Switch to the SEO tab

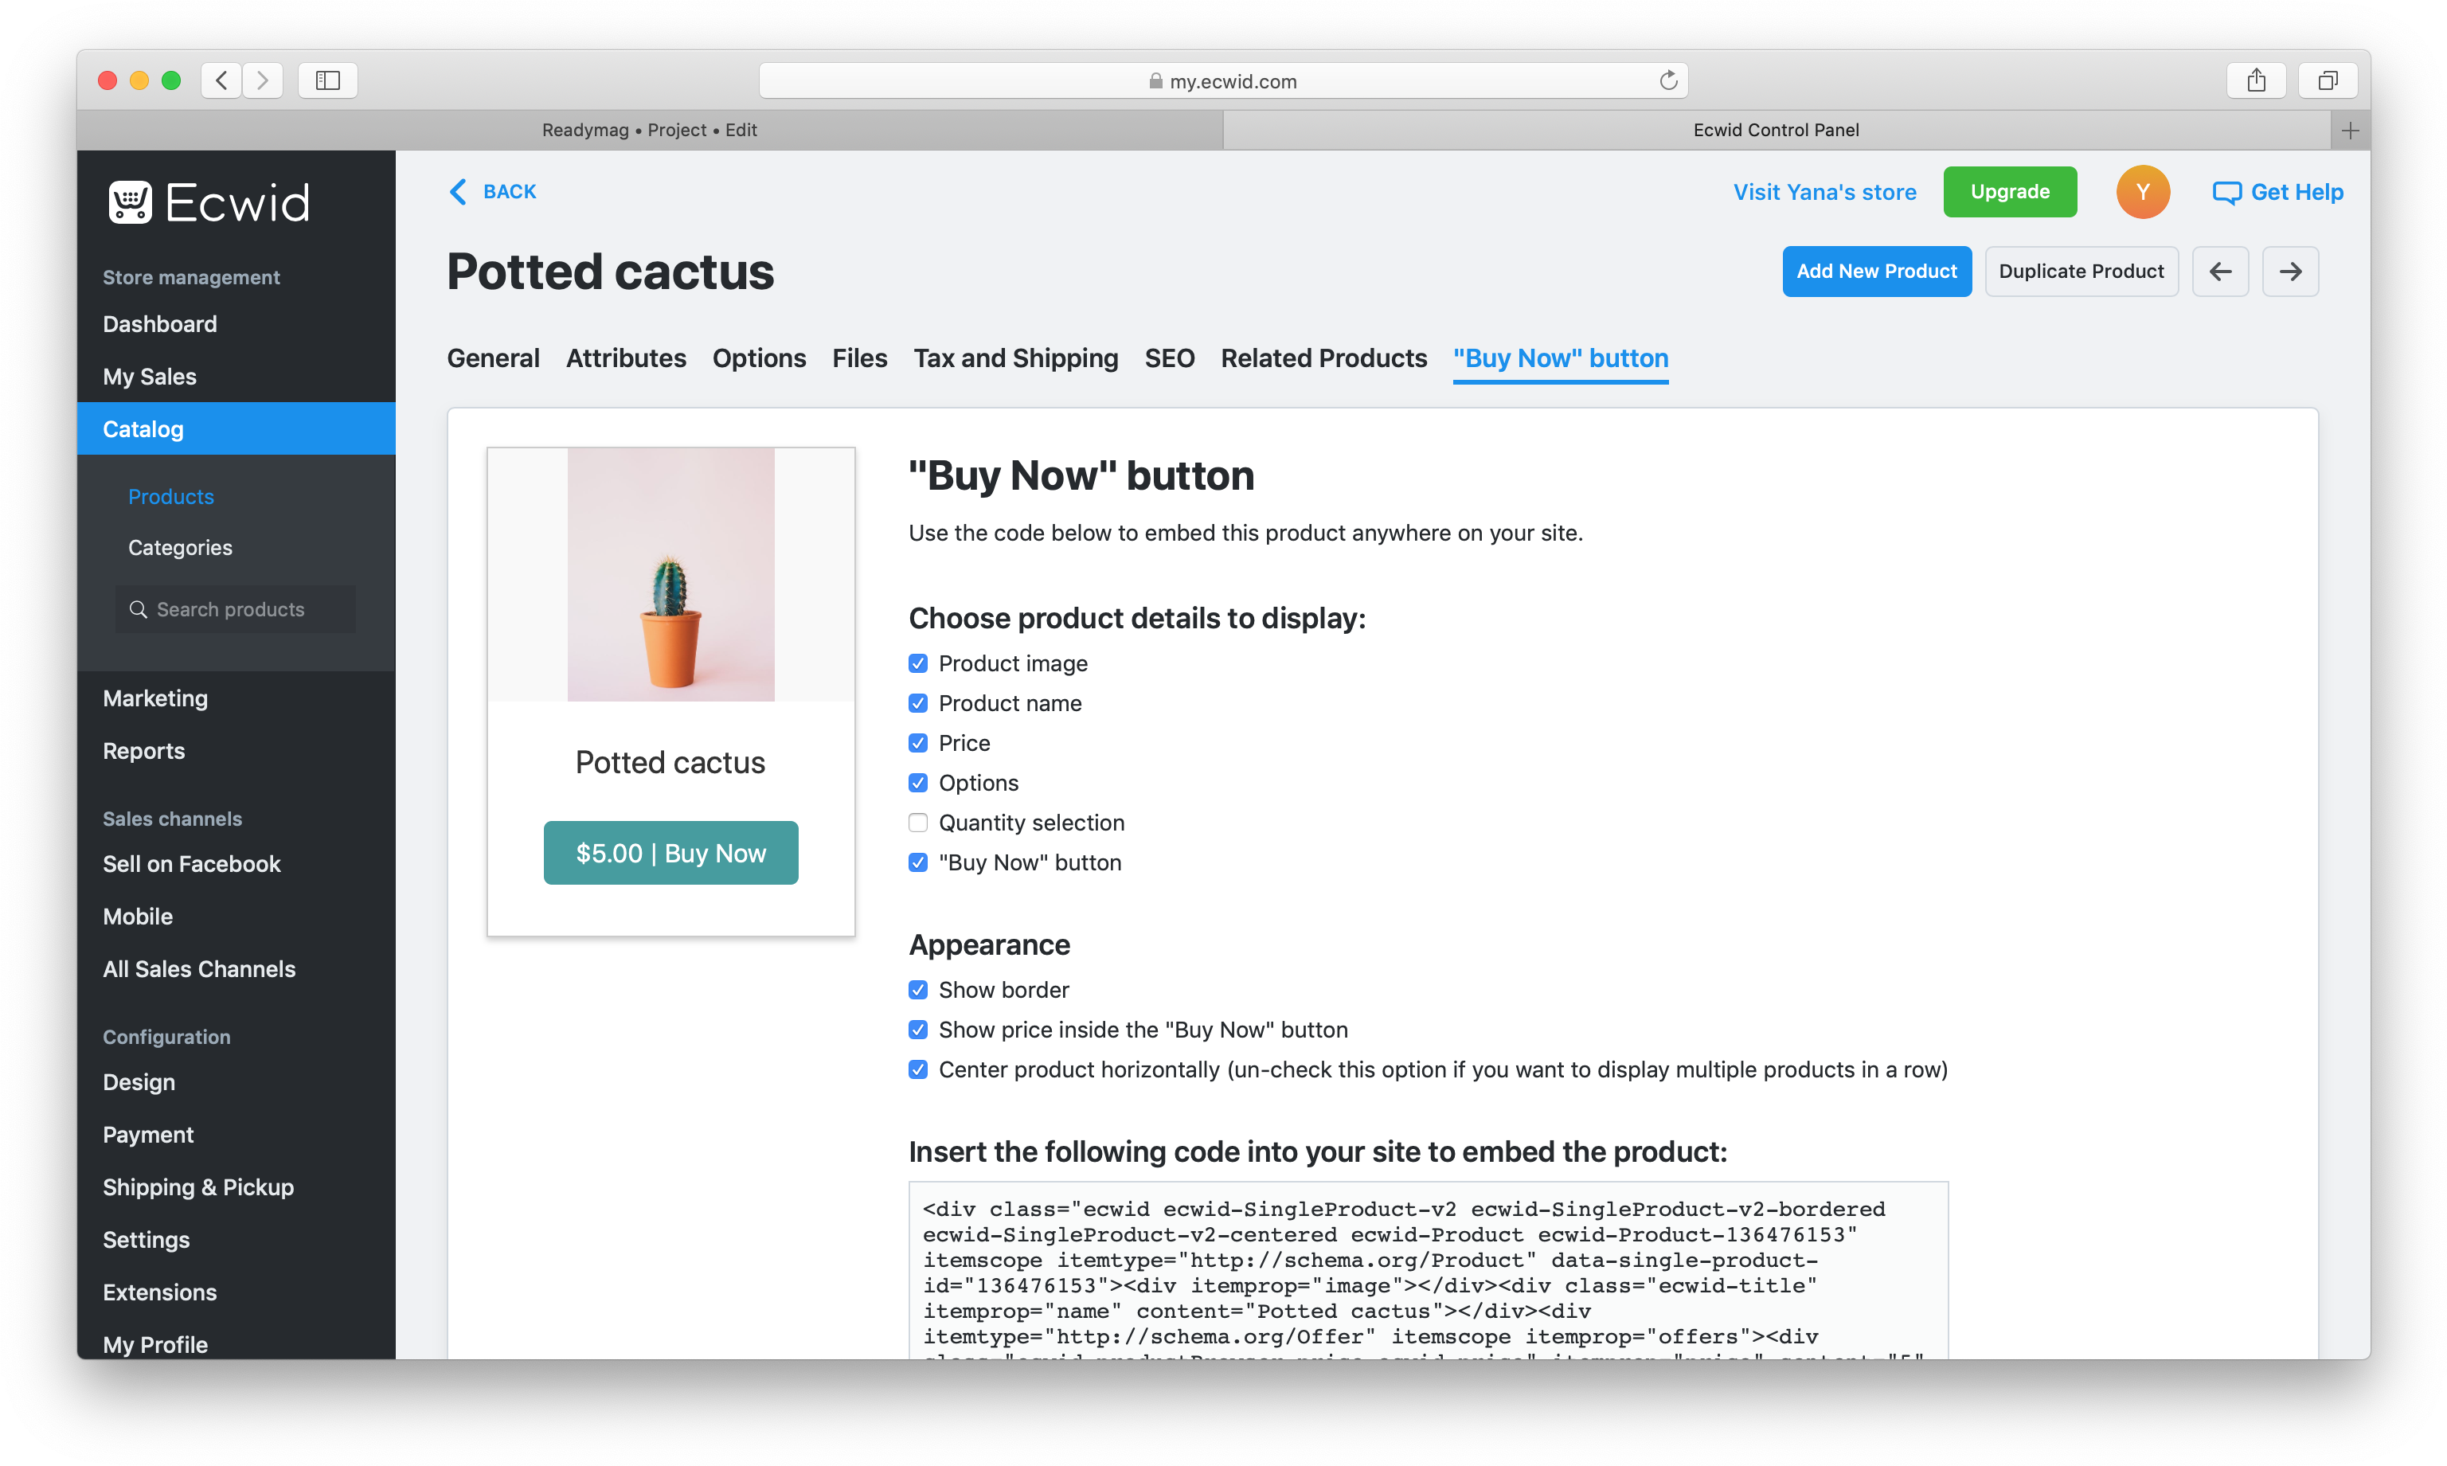pos(1169,358)
